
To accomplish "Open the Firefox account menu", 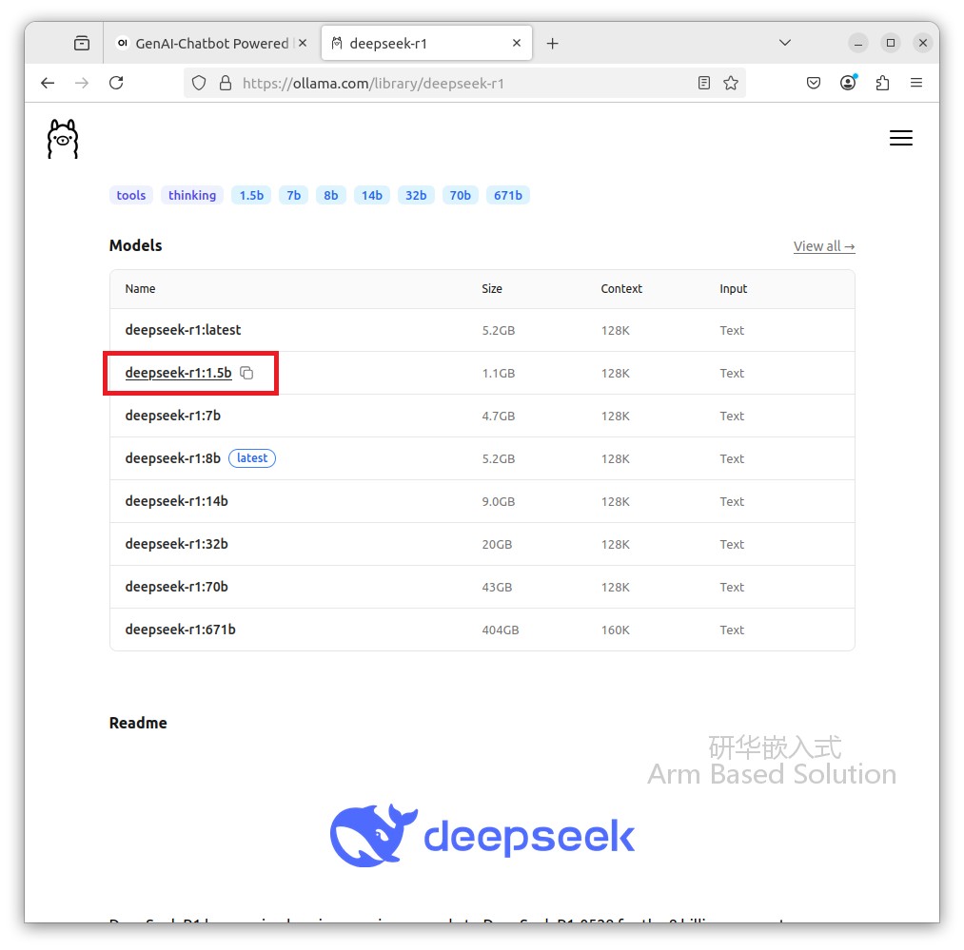I will [x=849, y=83].
